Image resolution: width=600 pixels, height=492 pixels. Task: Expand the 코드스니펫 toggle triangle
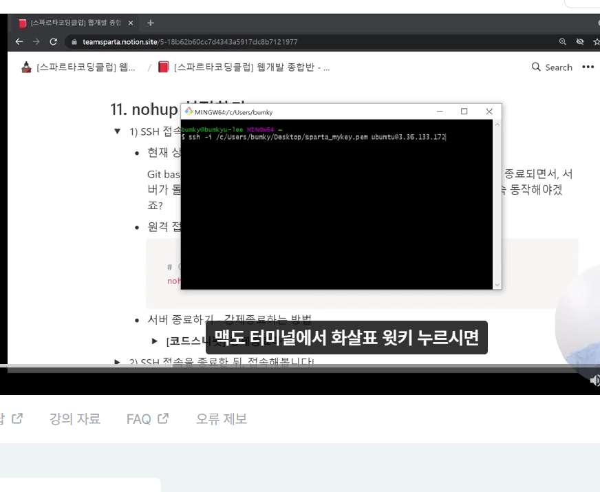click(x=155, y=341)
